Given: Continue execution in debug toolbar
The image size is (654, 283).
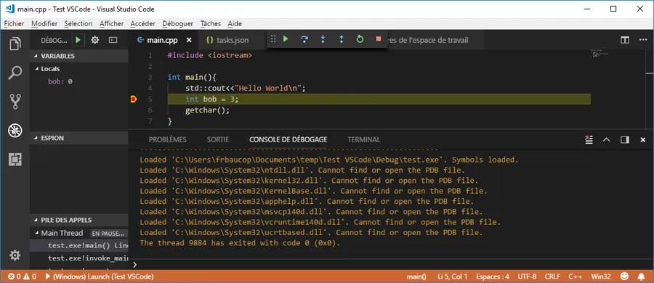Looking at the screenshot, I should pyautogui.click(x=286, y=39).
